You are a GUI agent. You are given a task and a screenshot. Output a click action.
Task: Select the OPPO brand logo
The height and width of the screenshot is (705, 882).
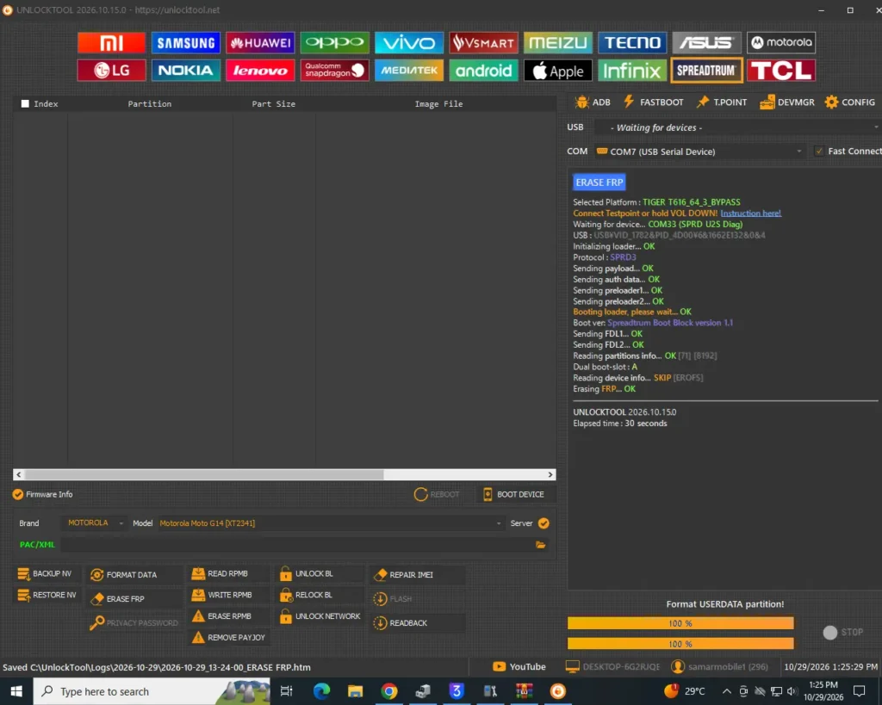tap(335, 43)
